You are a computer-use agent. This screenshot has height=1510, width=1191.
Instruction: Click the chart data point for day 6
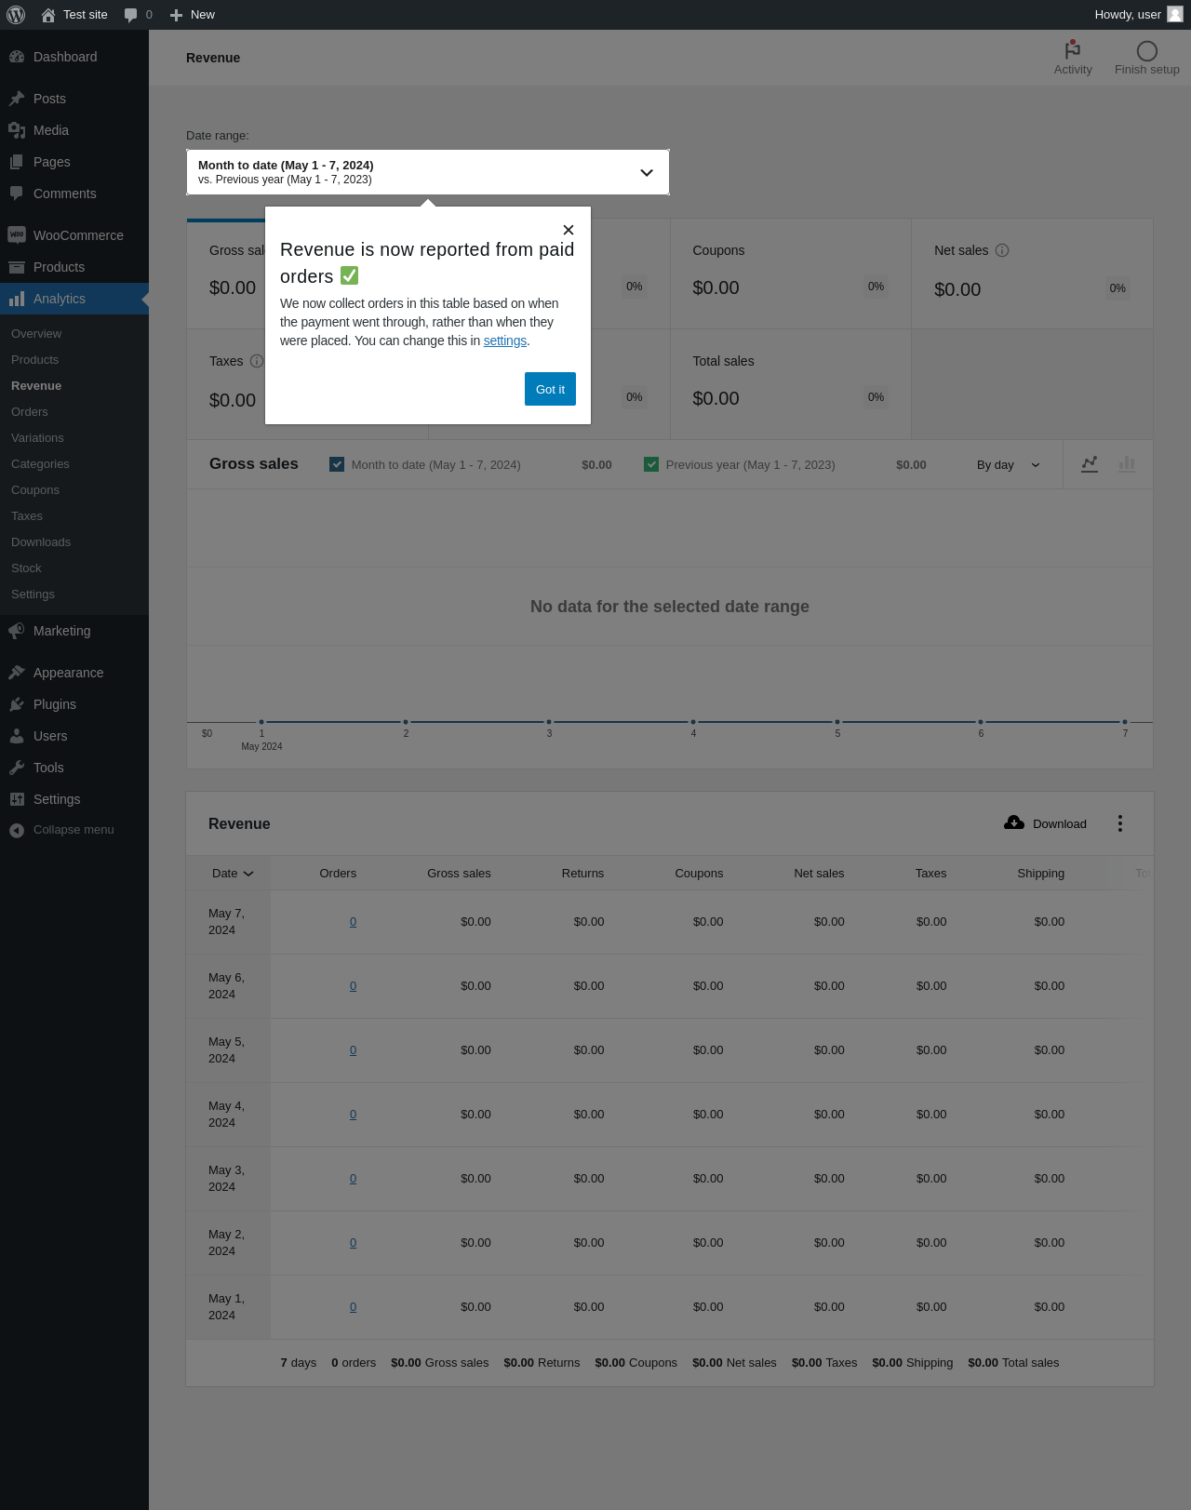(981, 722)
